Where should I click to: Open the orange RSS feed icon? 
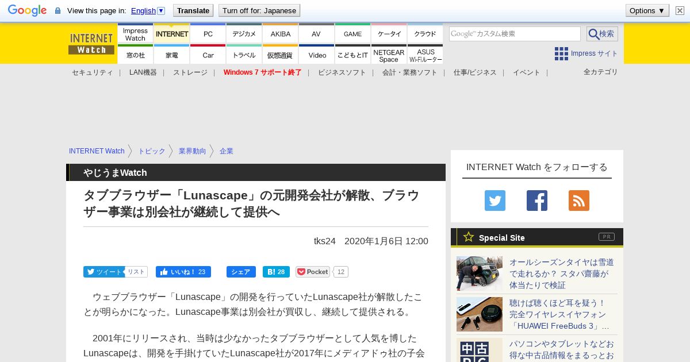(x=579, y=201)
